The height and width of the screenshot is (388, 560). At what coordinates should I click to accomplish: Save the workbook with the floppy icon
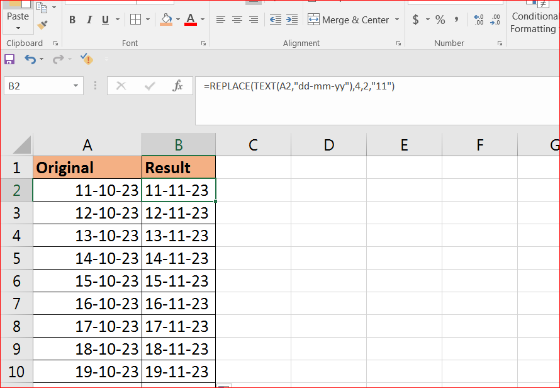(x=9, y=59)
